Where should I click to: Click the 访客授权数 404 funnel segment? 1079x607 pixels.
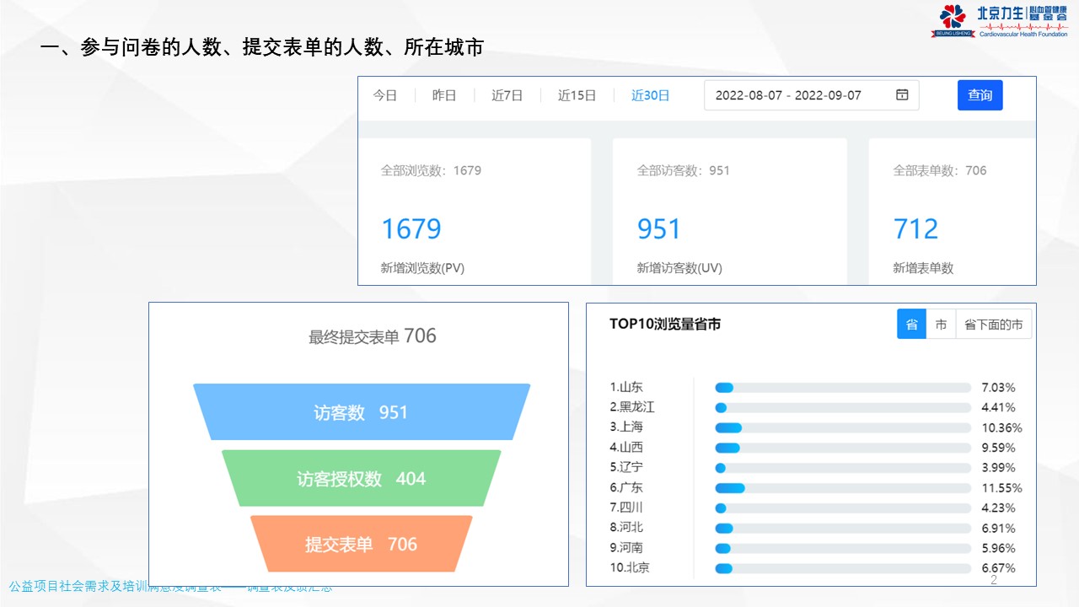[362, 479]
